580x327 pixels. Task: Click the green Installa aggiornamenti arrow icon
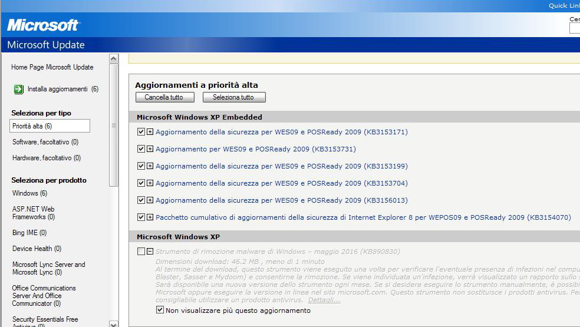[18, 89]
